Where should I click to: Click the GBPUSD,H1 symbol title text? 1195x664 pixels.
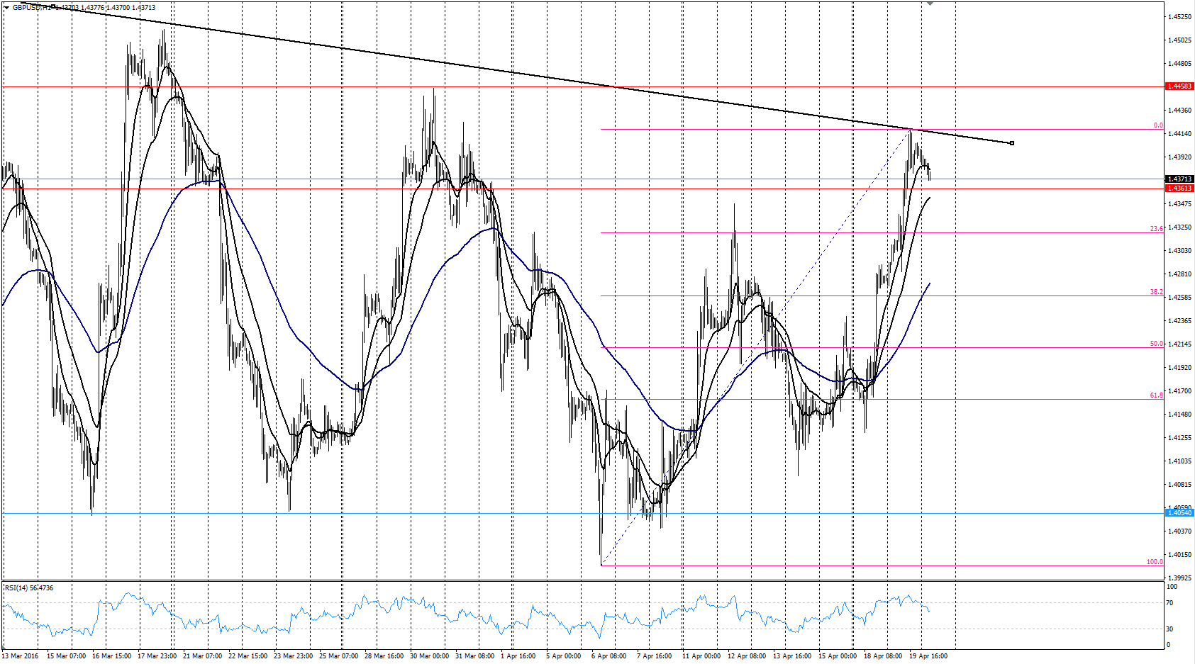[32, 7]
